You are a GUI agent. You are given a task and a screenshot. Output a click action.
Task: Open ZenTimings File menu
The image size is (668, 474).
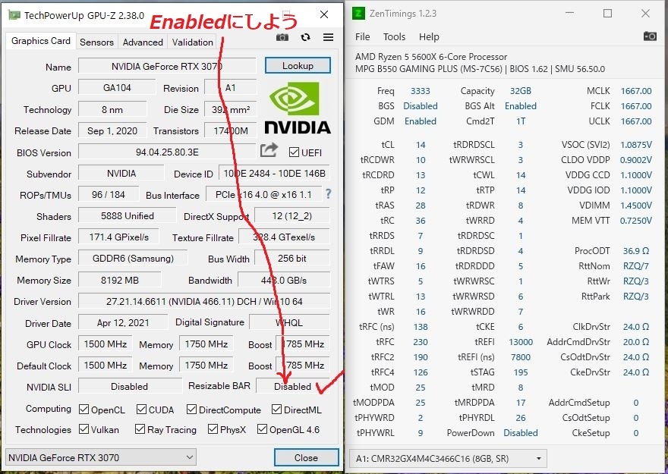coord(363,37)
